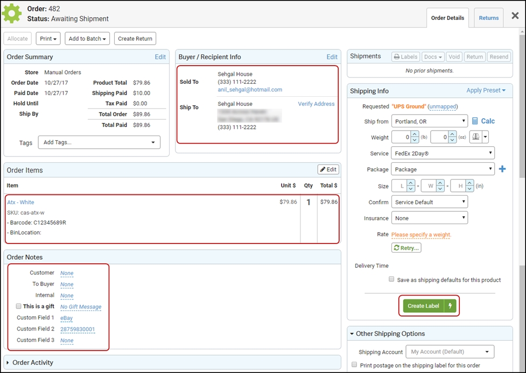Increase weight ounces with up arrow
This screenshot has height=373, width=526.
click(x=452, y=134)
